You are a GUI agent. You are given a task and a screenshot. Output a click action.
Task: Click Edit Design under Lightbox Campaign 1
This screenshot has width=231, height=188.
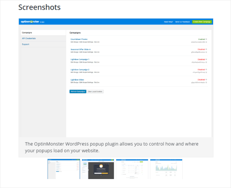point(75,62)
